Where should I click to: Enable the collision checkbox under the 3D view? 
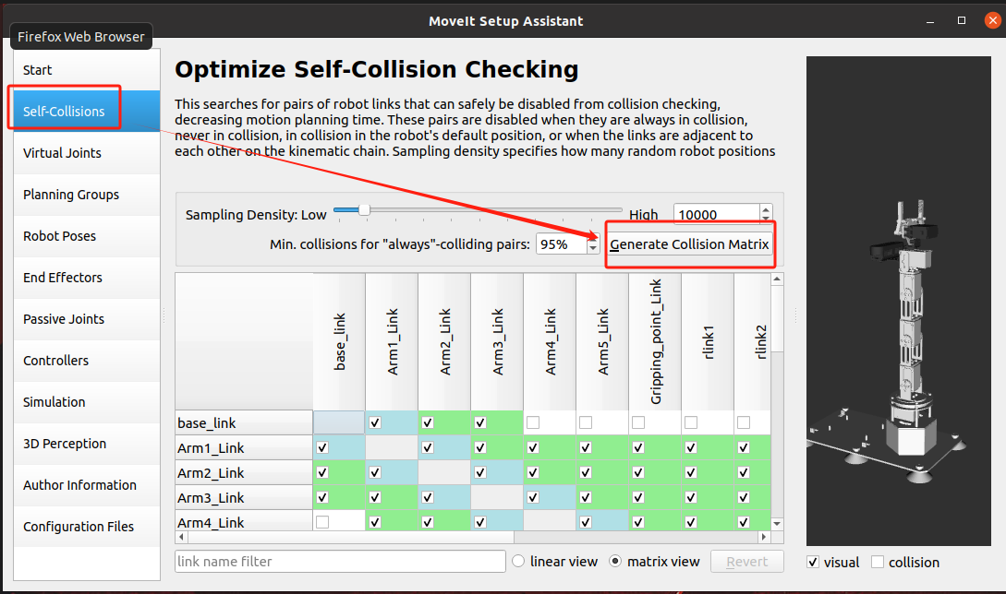click(x=878, y=562)
